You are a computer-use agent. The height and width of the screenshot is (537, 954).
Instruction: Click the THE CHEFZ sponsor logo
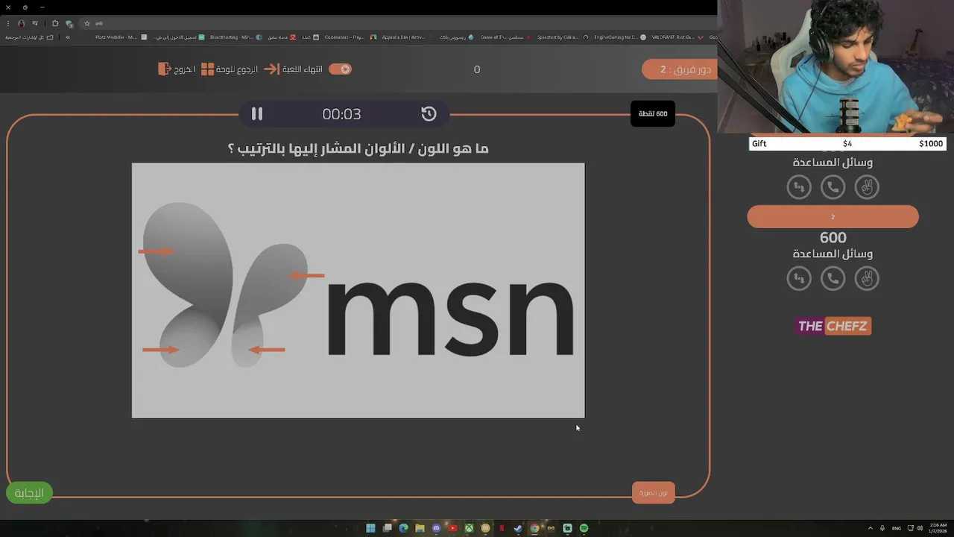pos(833,326)
